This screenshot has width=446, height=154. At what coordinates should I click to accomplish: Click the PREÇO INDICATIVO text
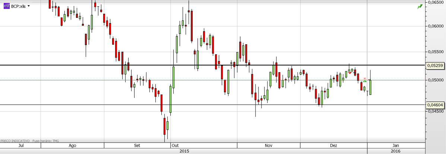pyautogui.click(x=15, y=141)
